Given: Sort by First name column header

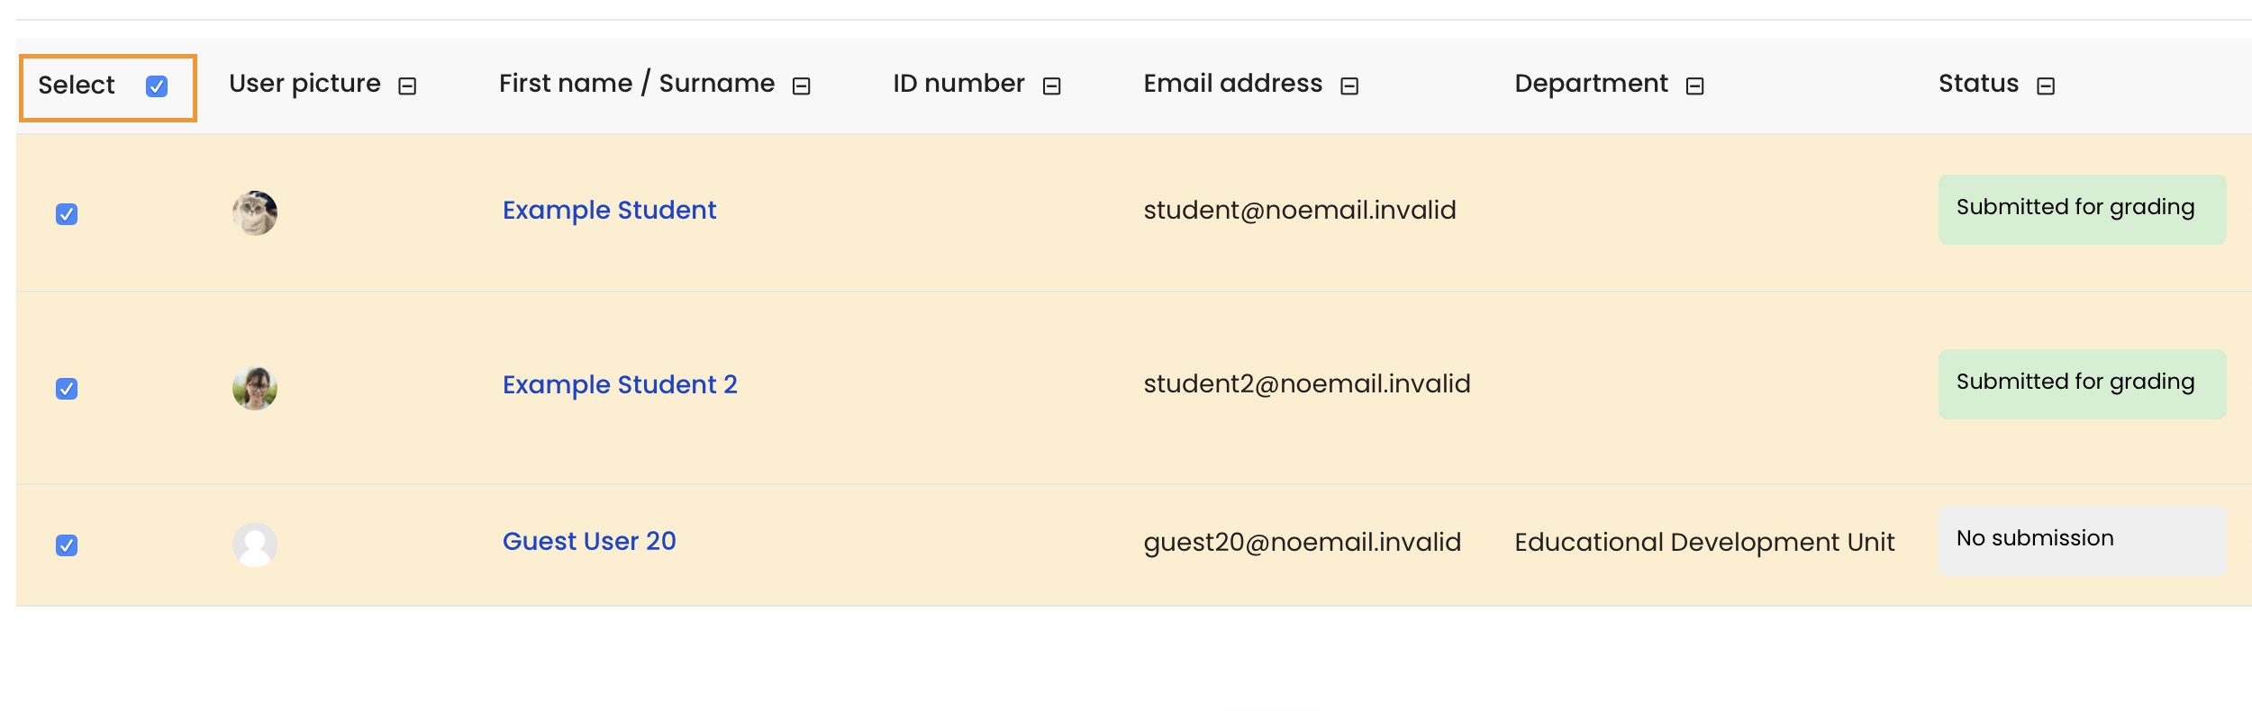Looking at the screenshot, I should pos(566,83).
